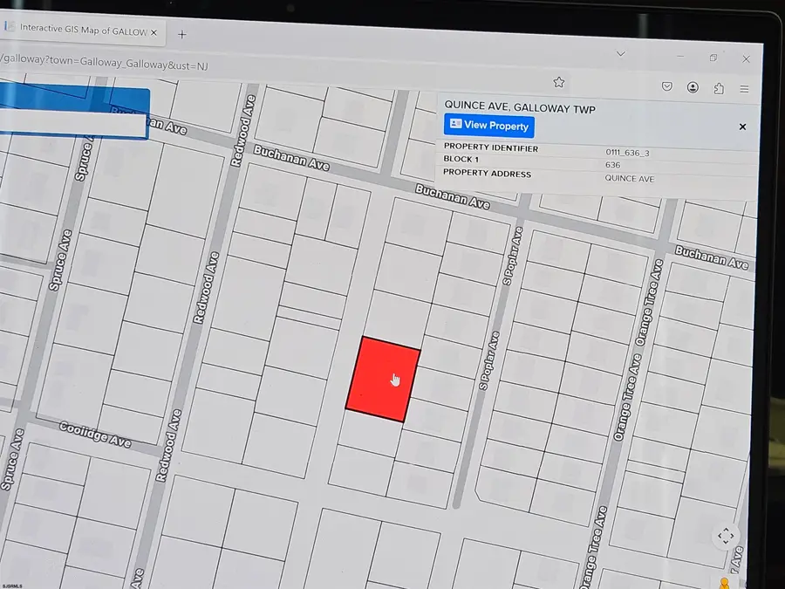Close the Quince Ave property info panel
The height and width of the screenshot is (589, 785).
742,127
